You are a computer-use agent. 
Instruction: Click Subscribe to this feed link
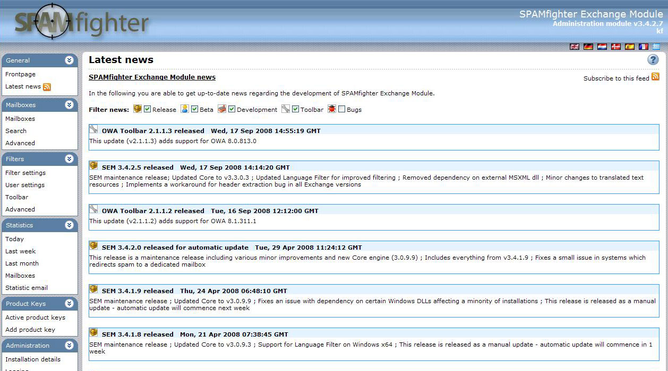616,78
